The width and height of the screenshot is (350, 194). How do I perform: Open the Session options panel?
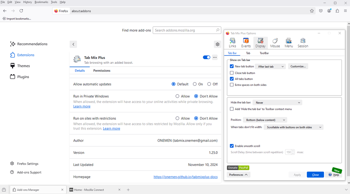(x=303, y=43)
